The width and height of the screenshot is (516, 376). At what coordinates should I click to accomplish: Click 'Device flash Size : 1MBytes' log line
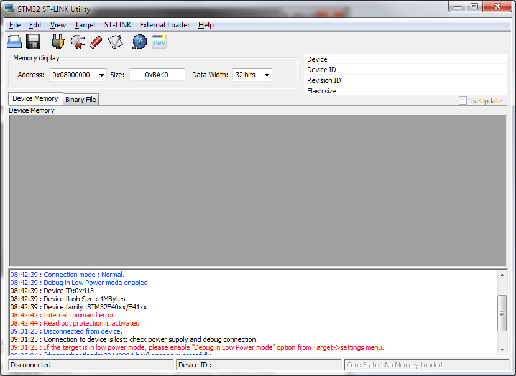click(x=68, y=299)
